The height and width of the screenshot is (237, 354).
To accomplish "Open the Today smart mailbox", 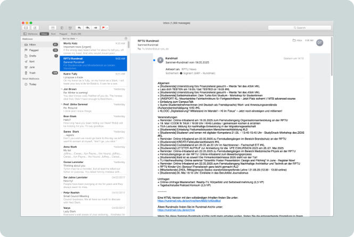I will [33, 84].
